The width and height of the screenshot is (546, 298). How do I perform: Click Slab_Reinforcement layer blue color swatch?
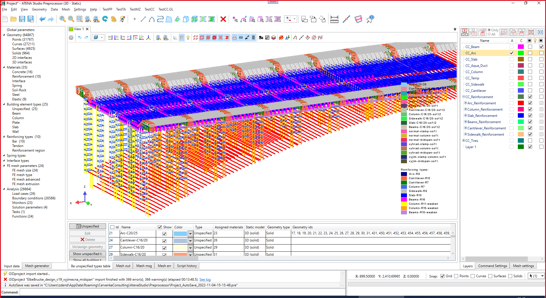521,115
